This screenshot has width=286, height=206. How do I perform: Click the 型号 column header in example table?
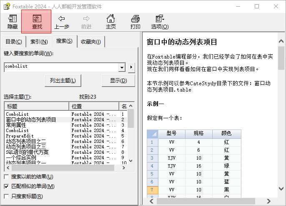172,134
